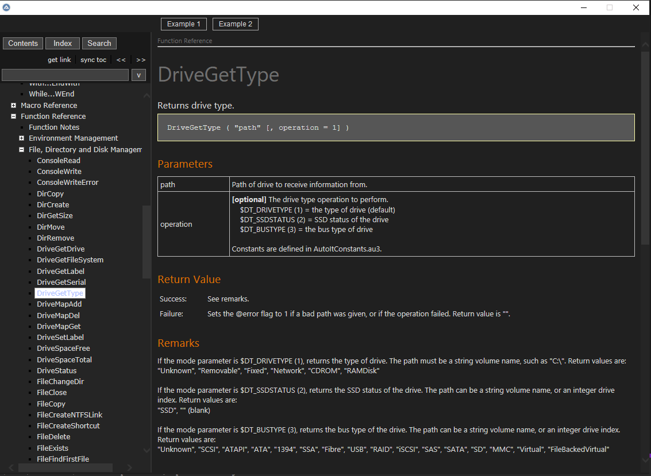Screen dimensions: 651x476
Task: Open Example 1 code sample
Action: [184, 24]
